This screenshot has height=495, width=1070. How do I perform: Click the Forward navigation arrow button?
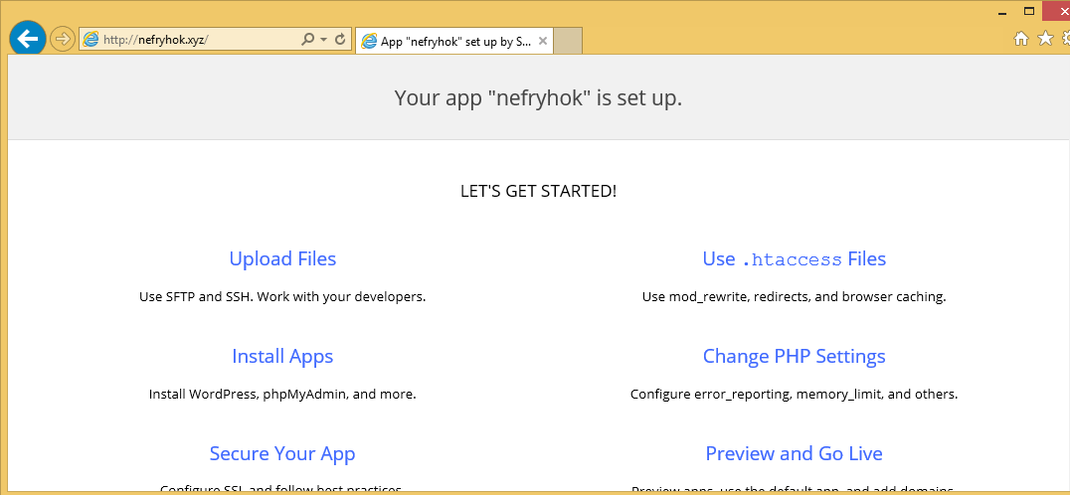tap(63, 39)
